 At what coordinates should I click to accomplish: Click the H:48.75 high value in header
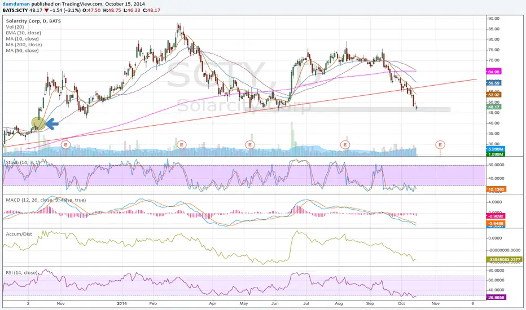click(x=112, y=10)
